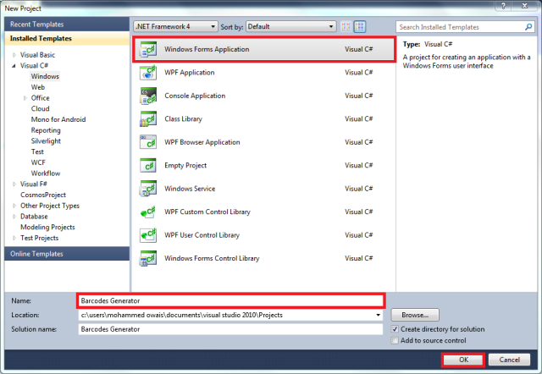The height and width of the screenshot is (374, 542).
Task: Click in the project Name field
Action: click(x=230, y=300)
